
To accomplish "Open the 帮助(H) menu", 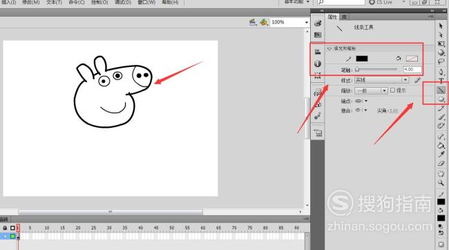I will (170, 2).
